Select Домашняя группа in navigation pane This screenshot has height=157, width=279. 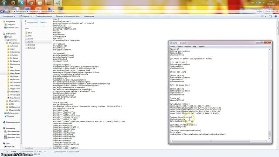pyautogui.click(x=11, y=122)
